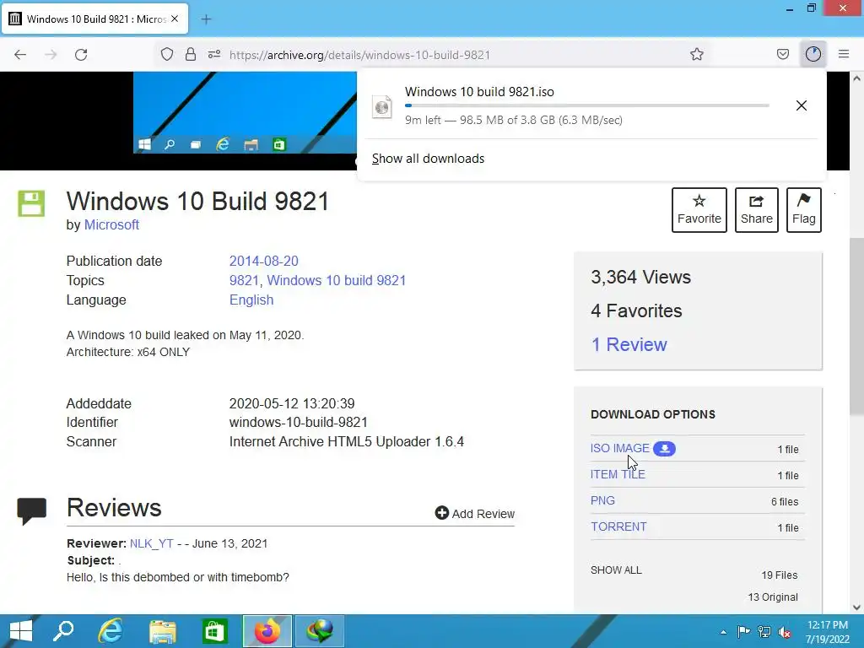
Task: Click the 3,364 Views text
Action: pyautogui.click(x=641, y=277)
